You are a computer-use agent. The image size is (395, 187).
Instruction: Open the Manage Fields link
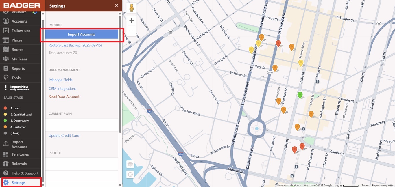coord(61,80)
